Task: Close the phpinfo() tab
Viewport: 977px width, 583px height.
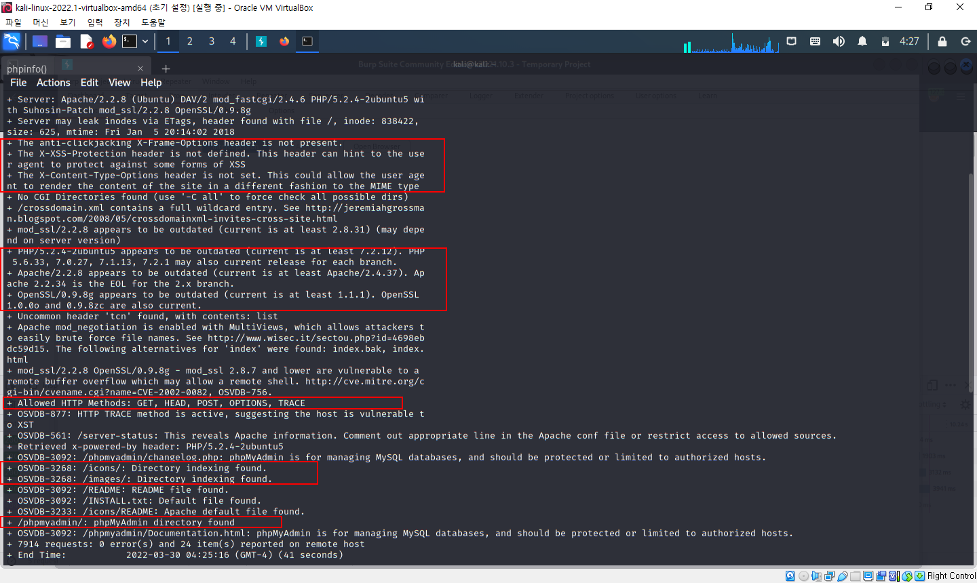Action: [x=140, y=68]
